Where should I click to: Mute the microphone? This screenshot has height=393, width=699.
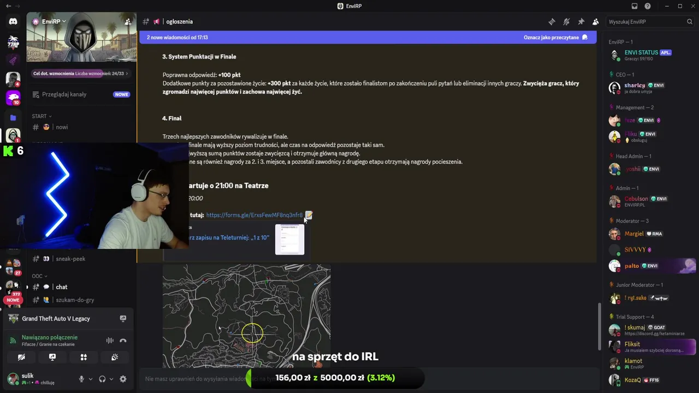(x=82, y=379)
